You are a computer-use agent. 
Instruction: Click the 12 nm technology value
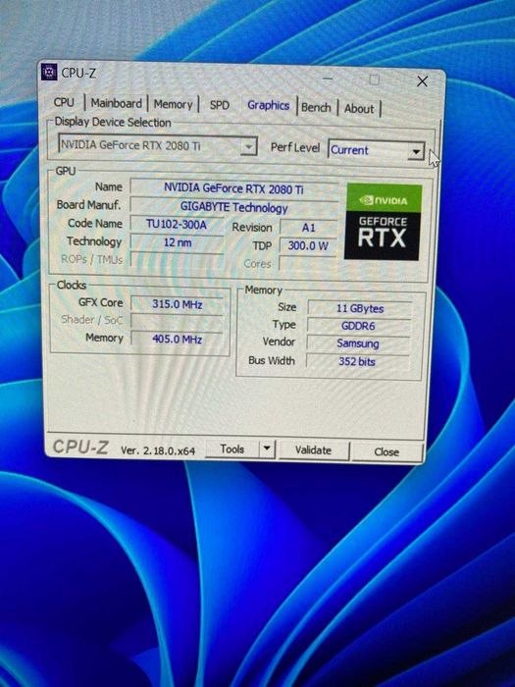tap(178, 242)
